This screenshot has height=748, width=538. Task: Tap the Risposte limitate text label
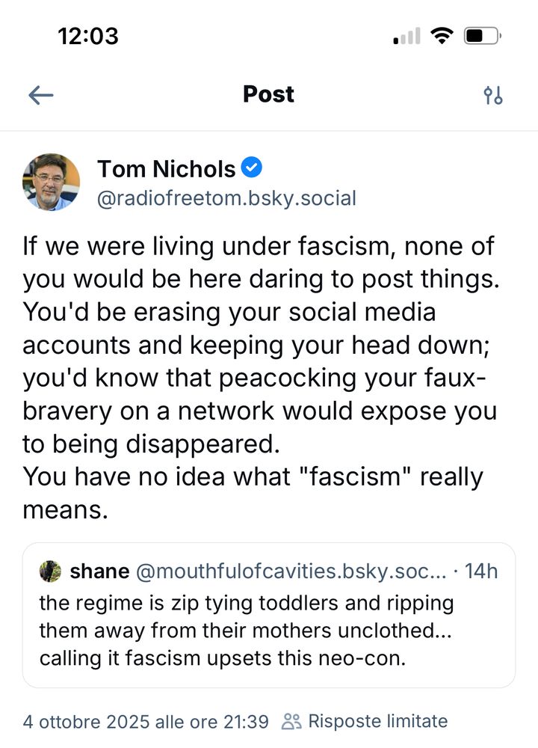point(378,722)
